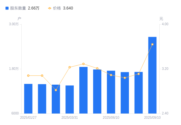
Task: Toggle the orange 价格 legend marker
Action: 50,8
